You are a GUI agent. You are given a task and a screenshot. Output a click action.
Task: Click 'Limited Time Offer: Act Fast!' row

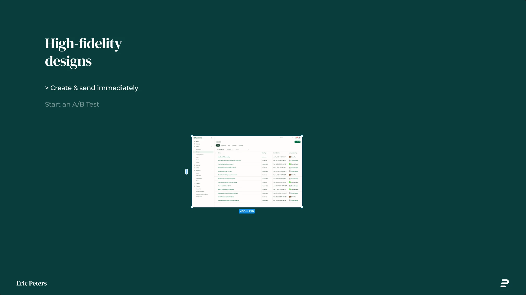click(x=258, y=171)
